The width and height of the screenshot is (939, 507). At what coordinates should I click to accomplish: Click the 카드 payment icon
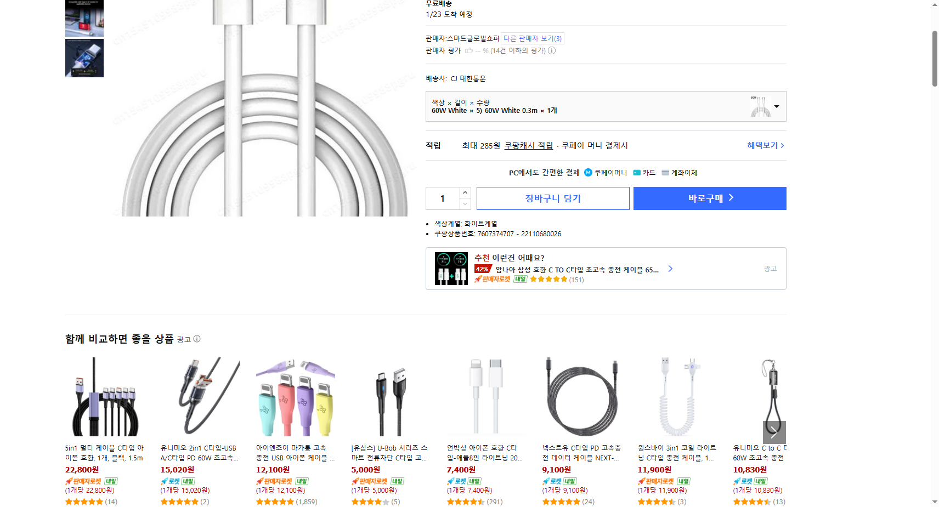pyautogui.click(x=637, y=173)
